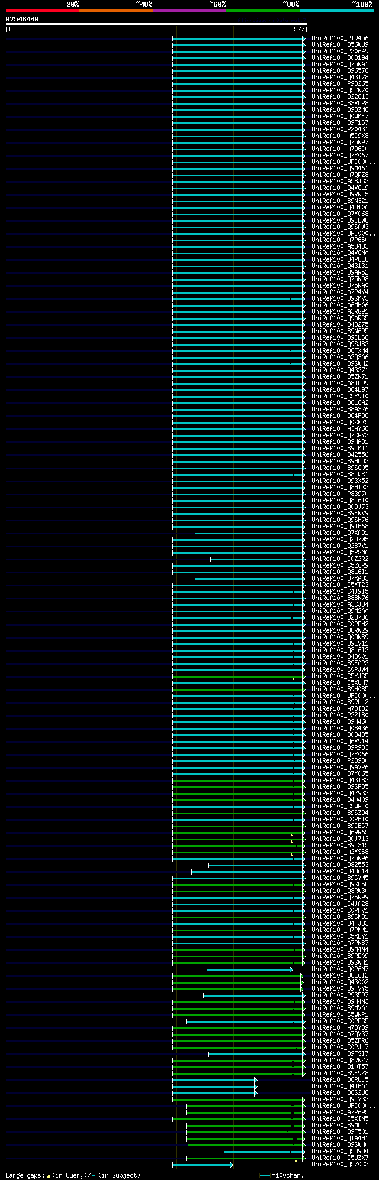Choose hit UniRef100_Q9M461
This screenshot has width=379, height=1180.
(340, 168)
